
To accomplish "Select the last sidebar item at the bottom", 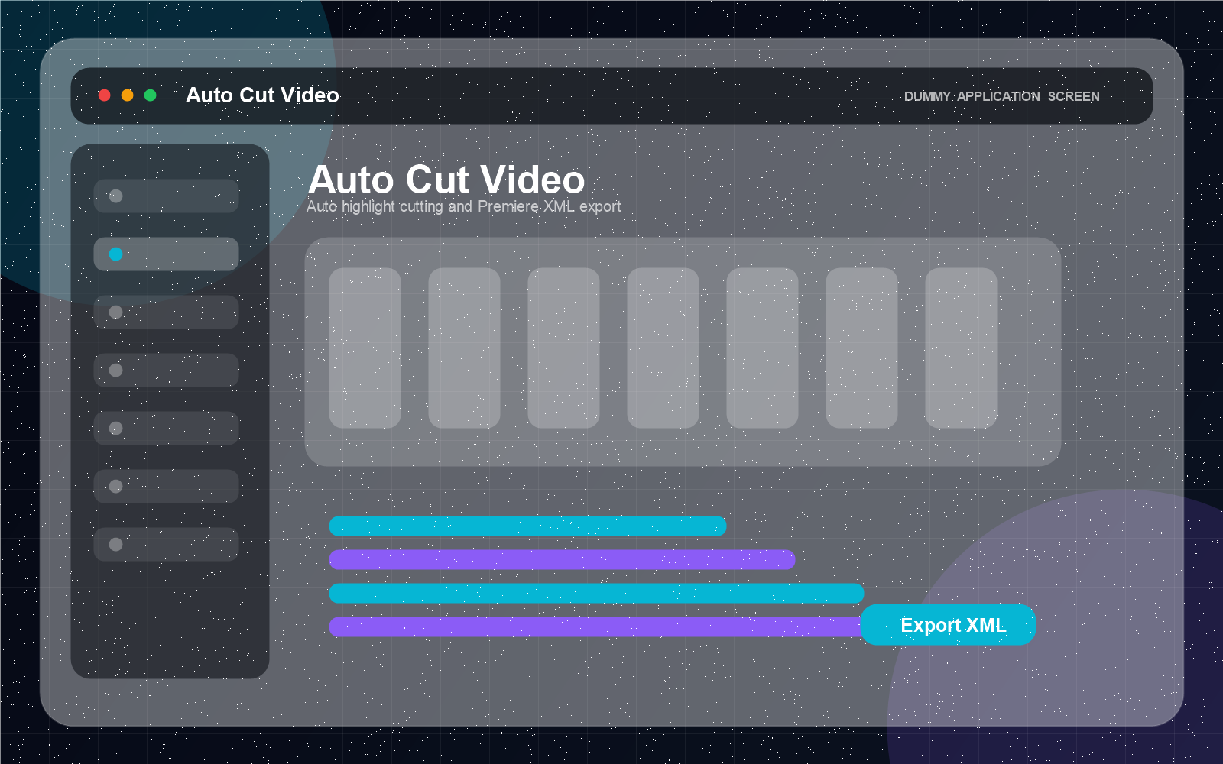I will [x=166, y=544].
